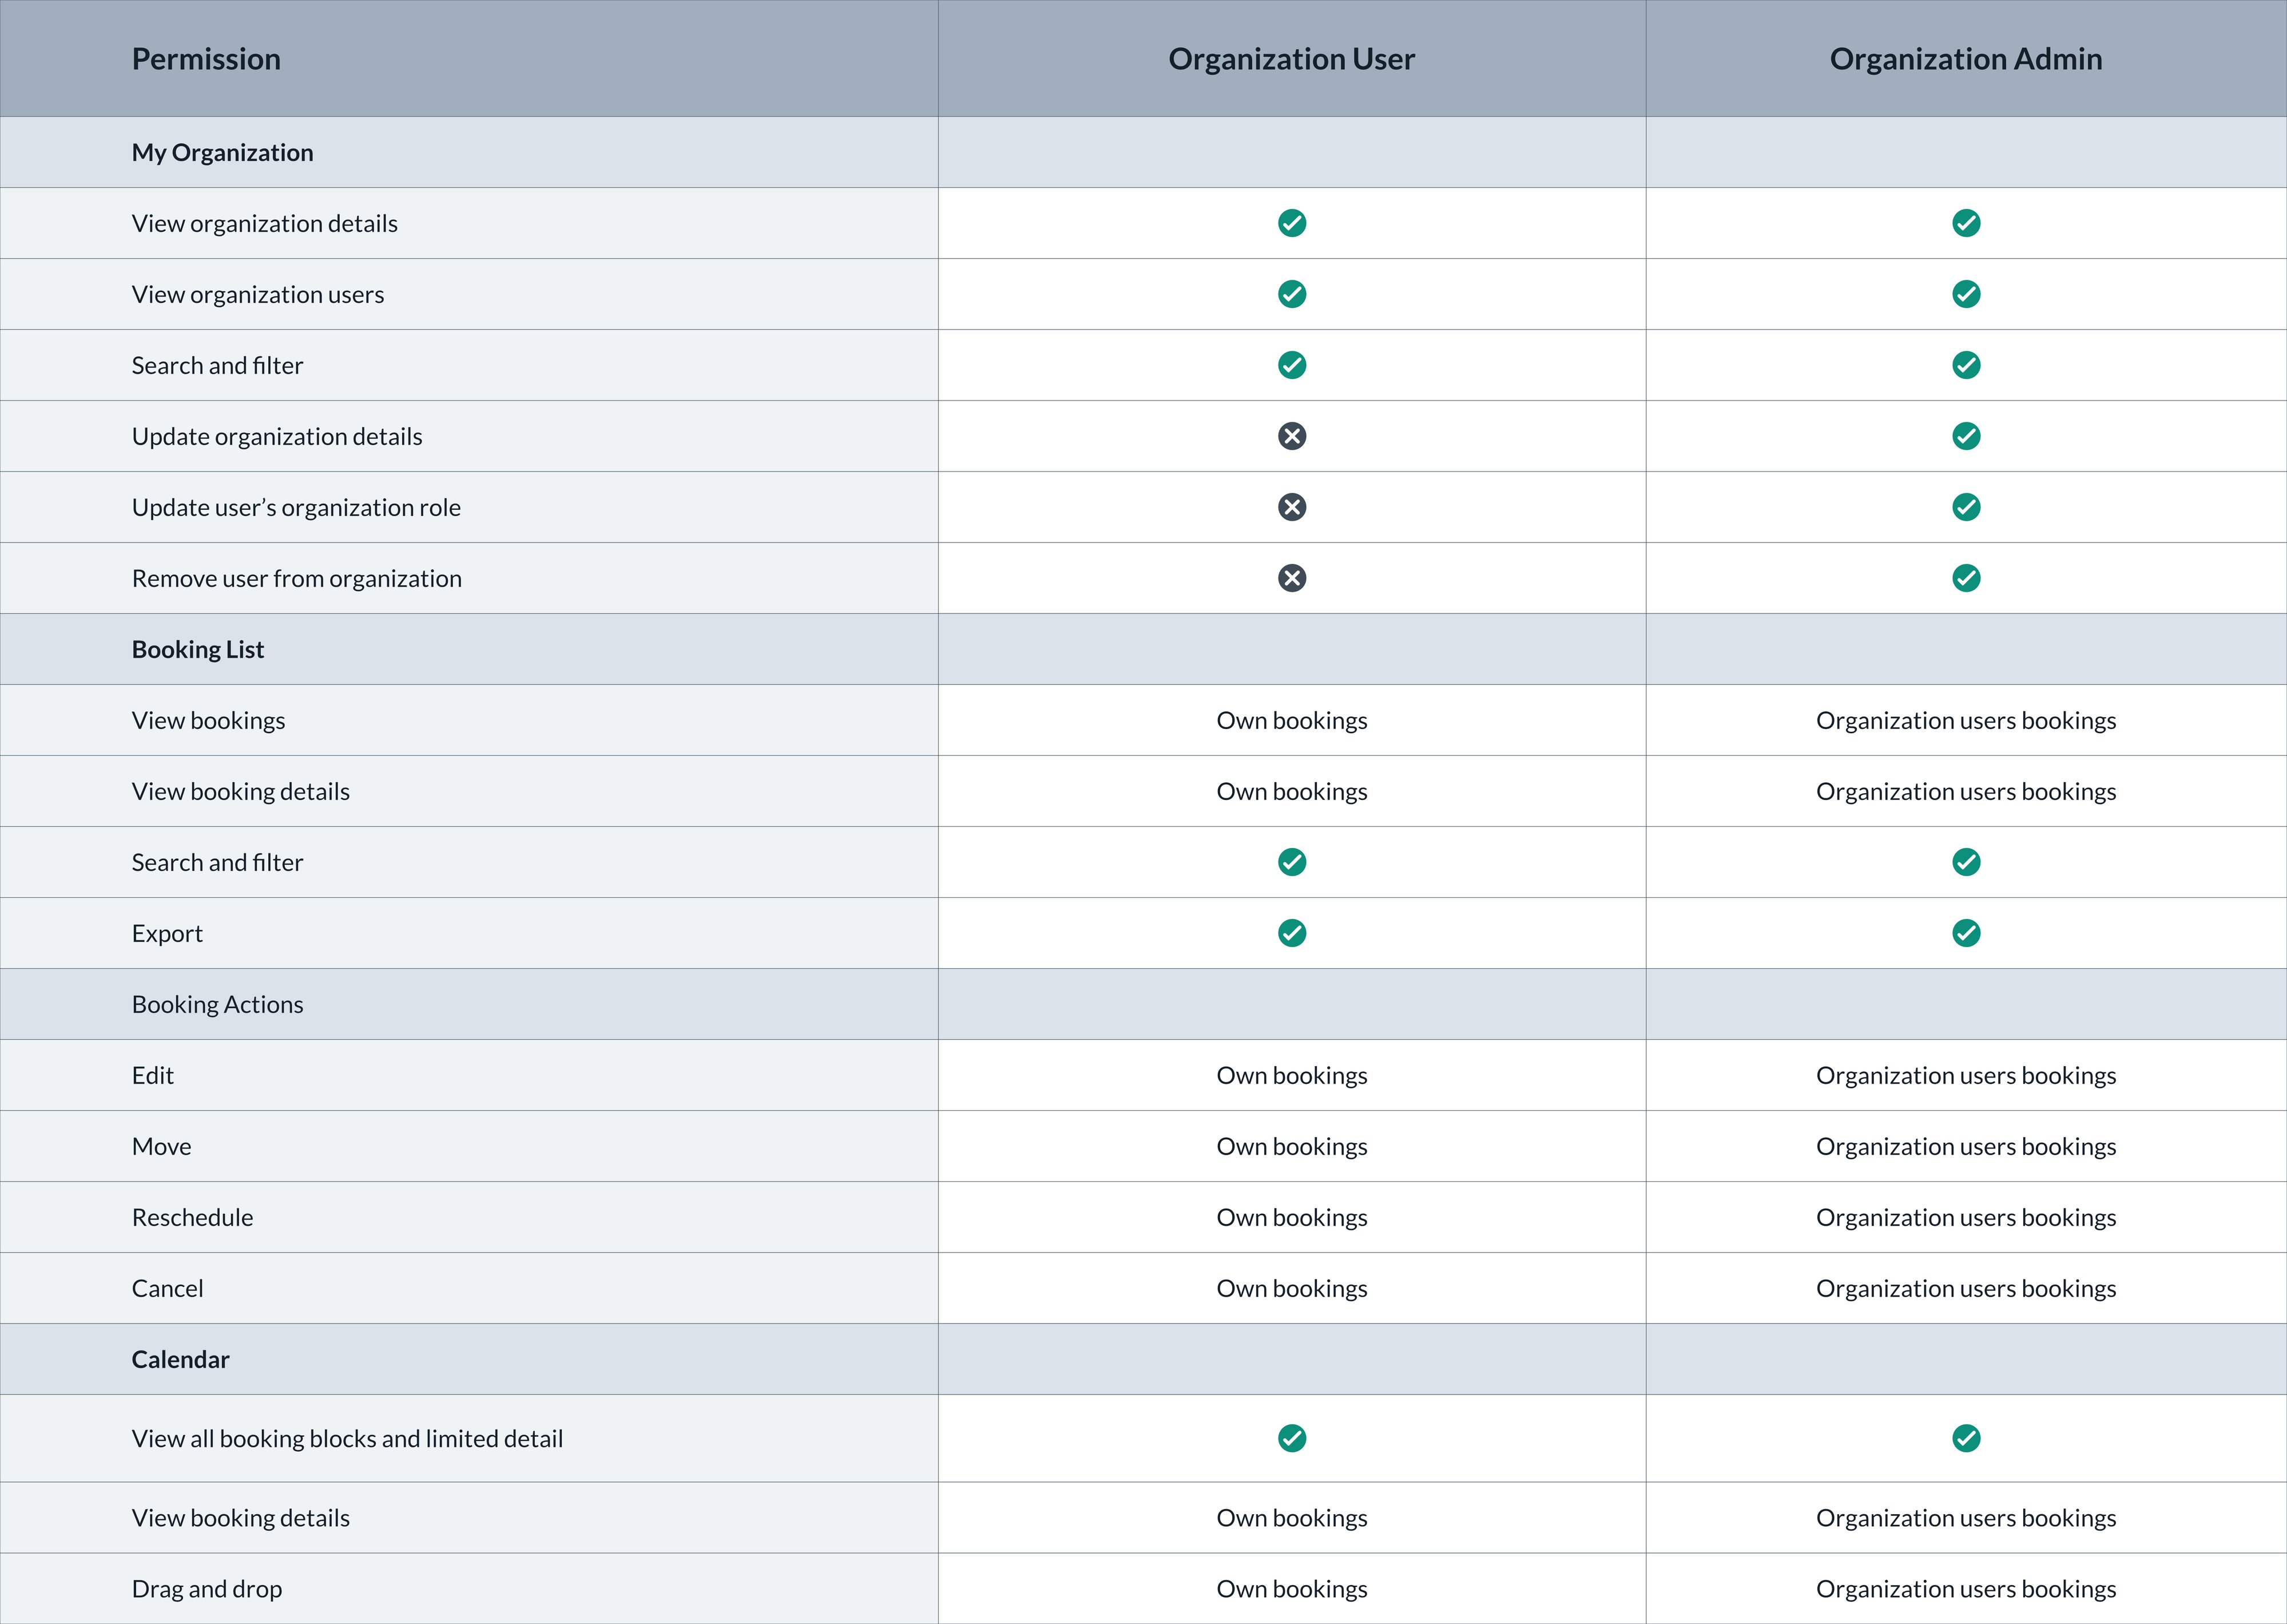This screenshot has width=2287, height=1624.
Task: Click the Drag and drop permission label
Action: [207, 1588]
